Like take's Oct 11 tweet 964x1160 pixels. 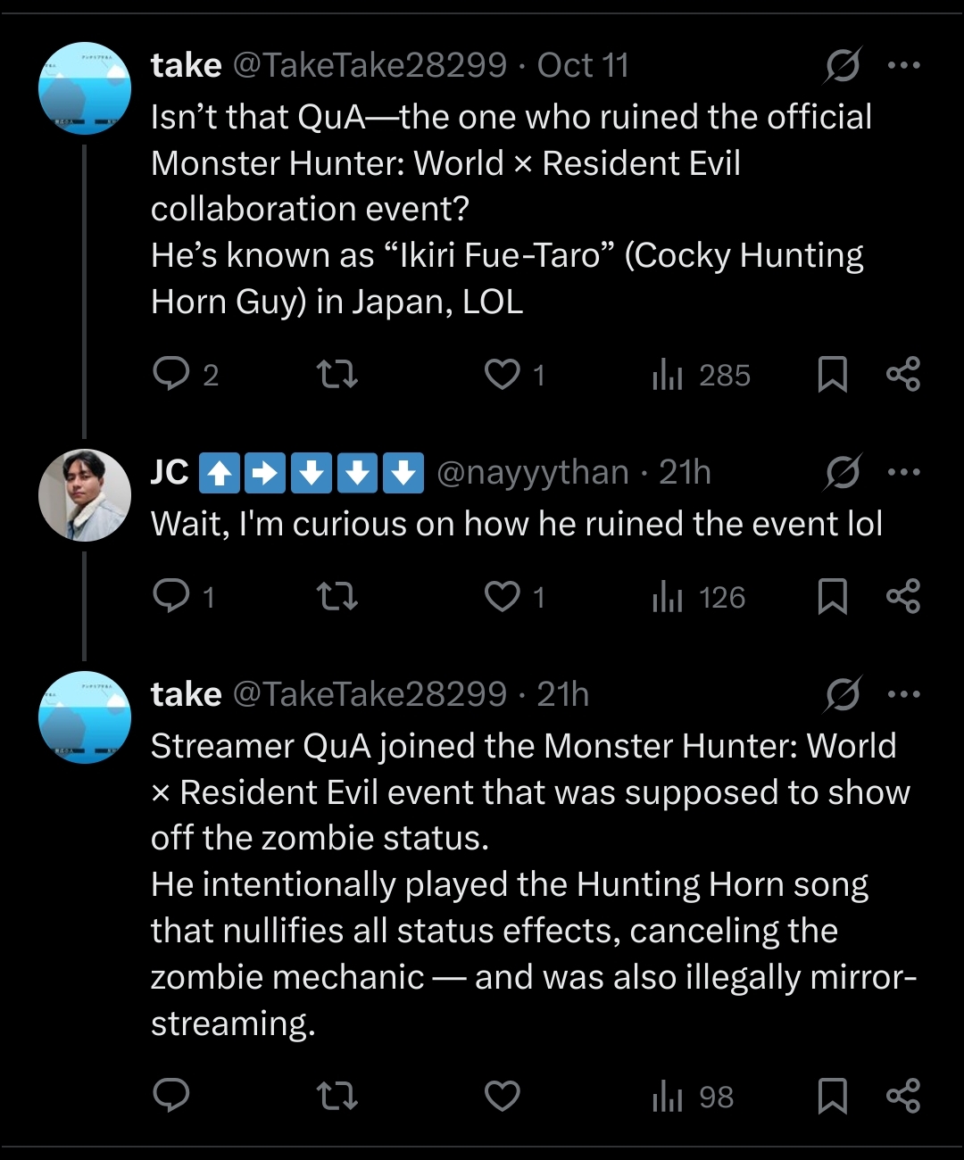[503, 374]
